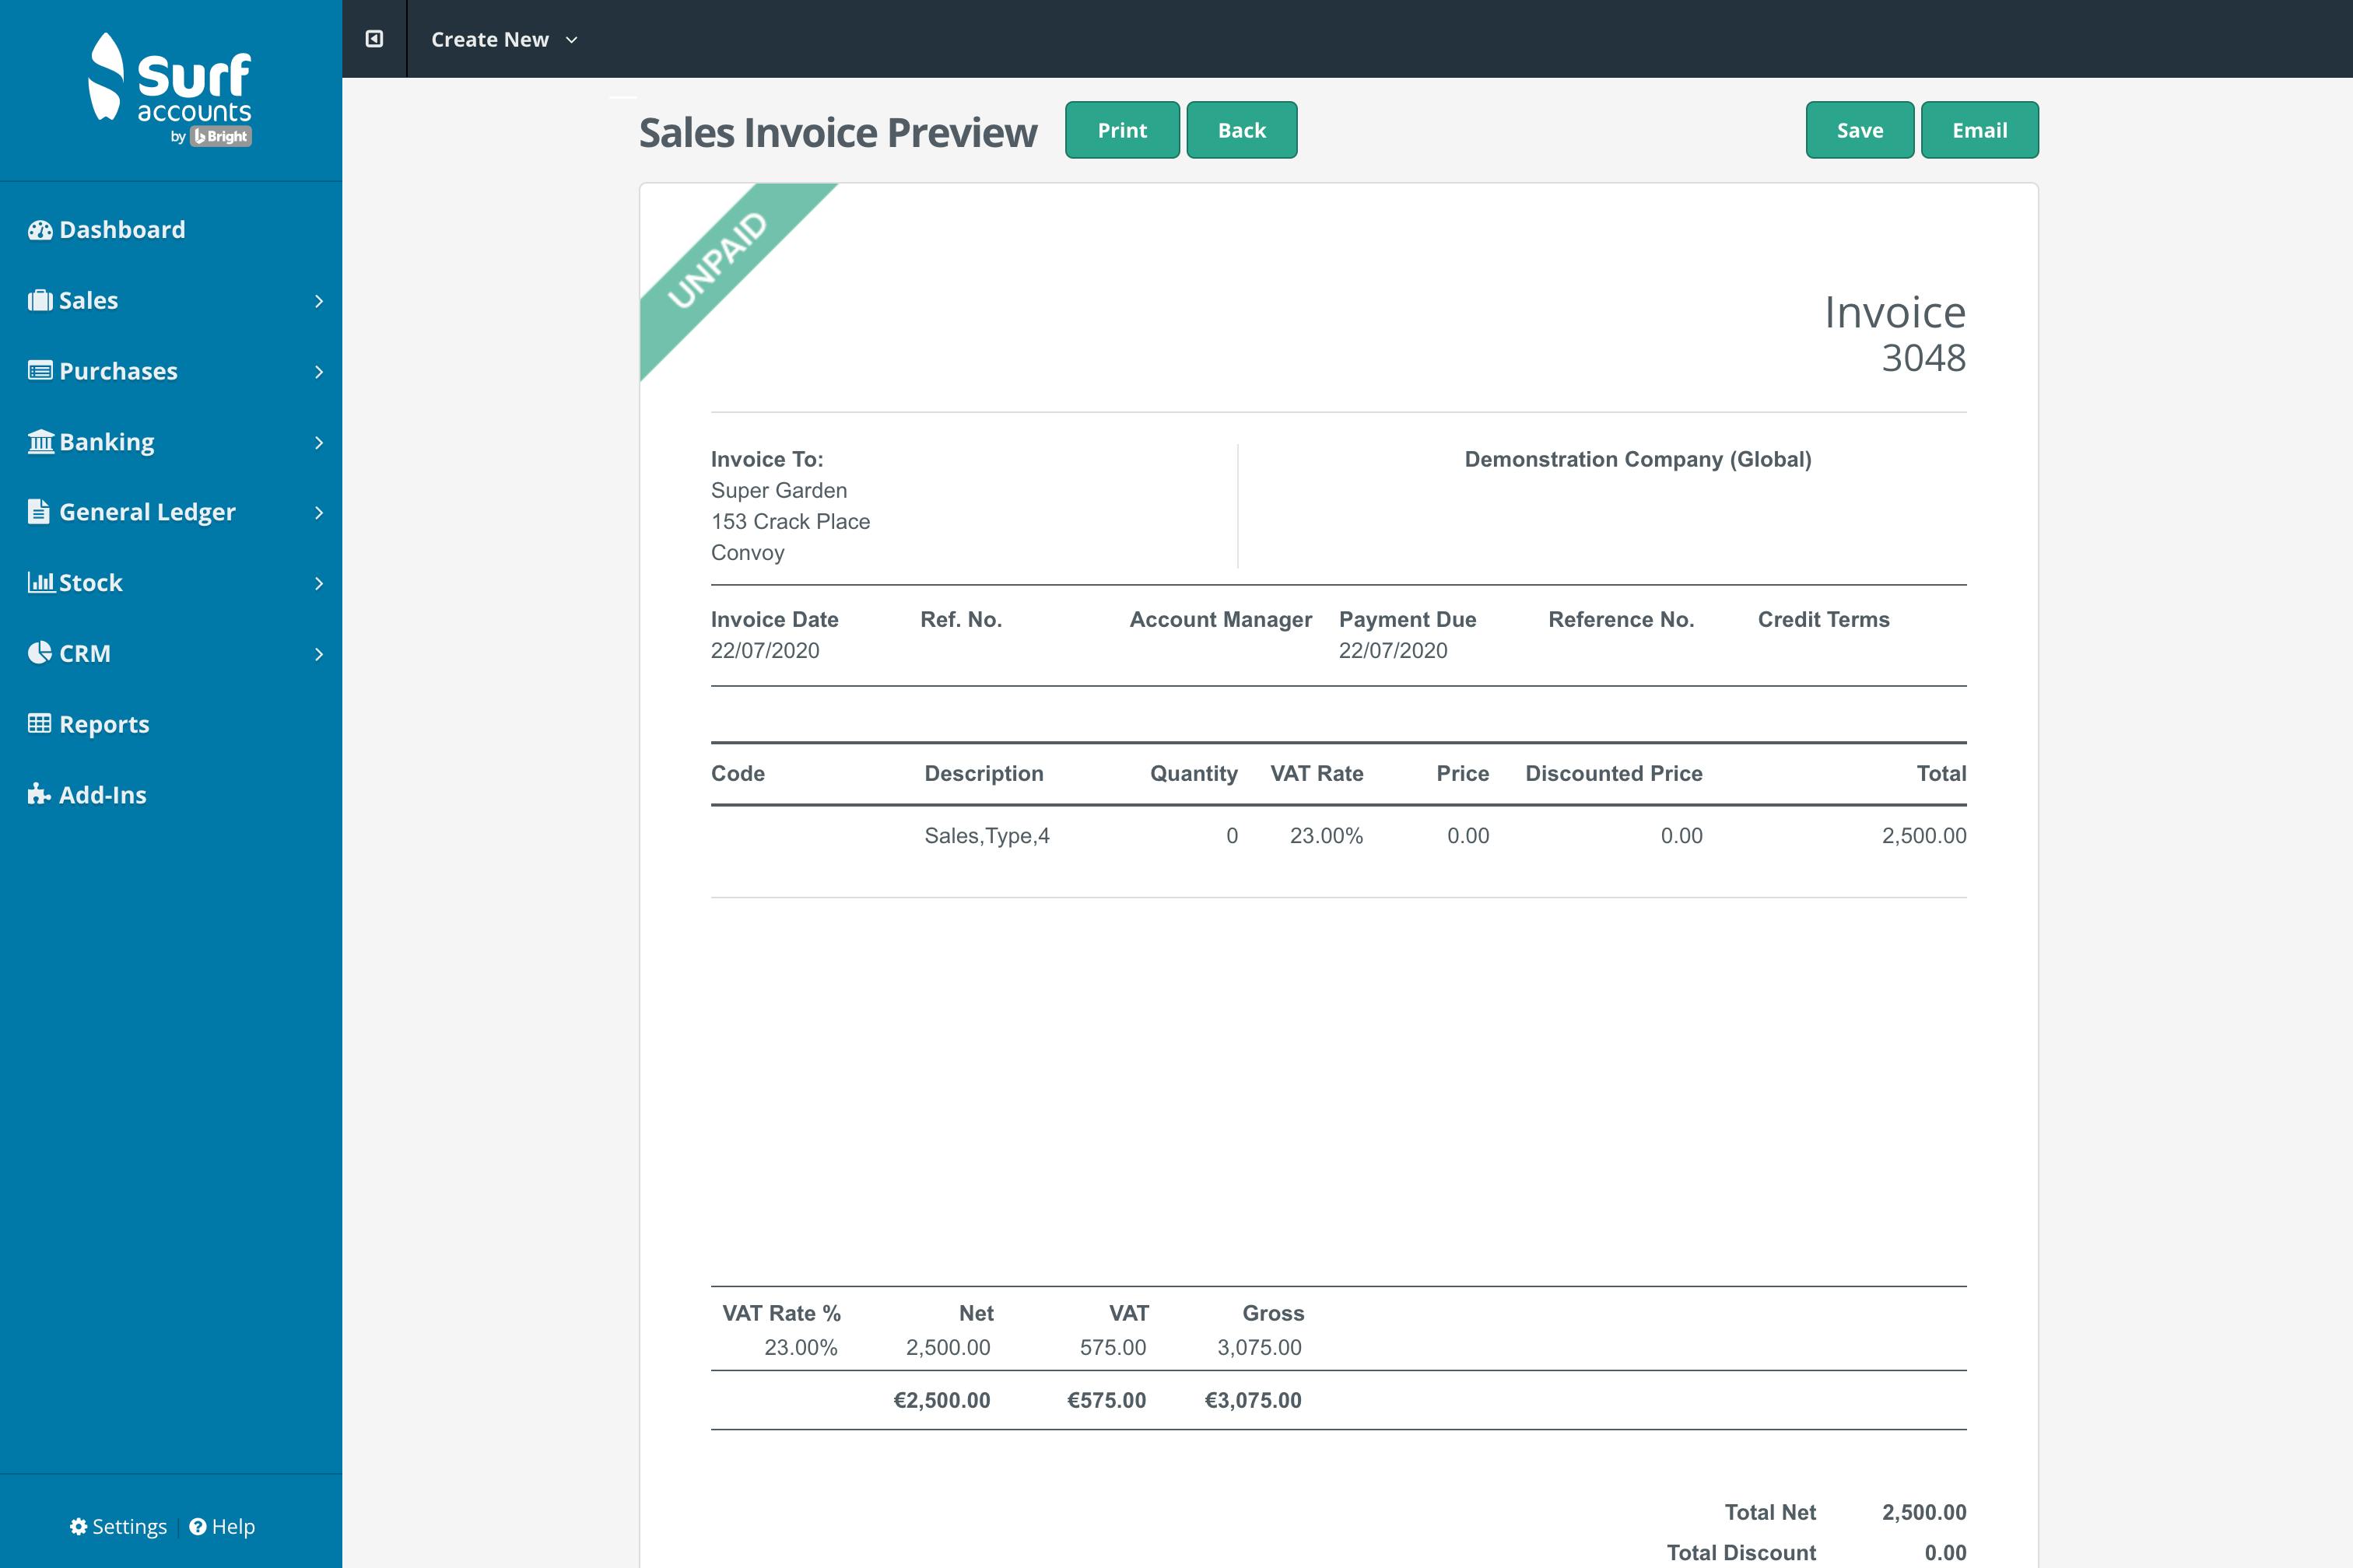Image resolution: width=2353 pixels, height=1568 pixels.
Task: Expand the Purchases submenu chevron
Action: coord(318,370)
